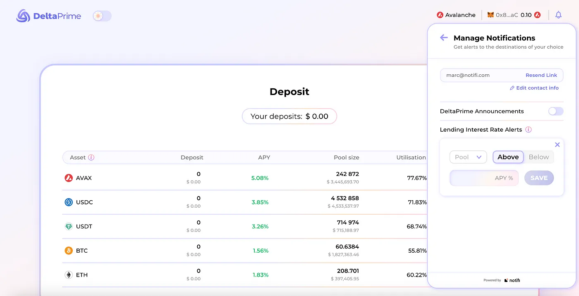Click the Resend Link link
579x296 pixels.
click(541, 75)
